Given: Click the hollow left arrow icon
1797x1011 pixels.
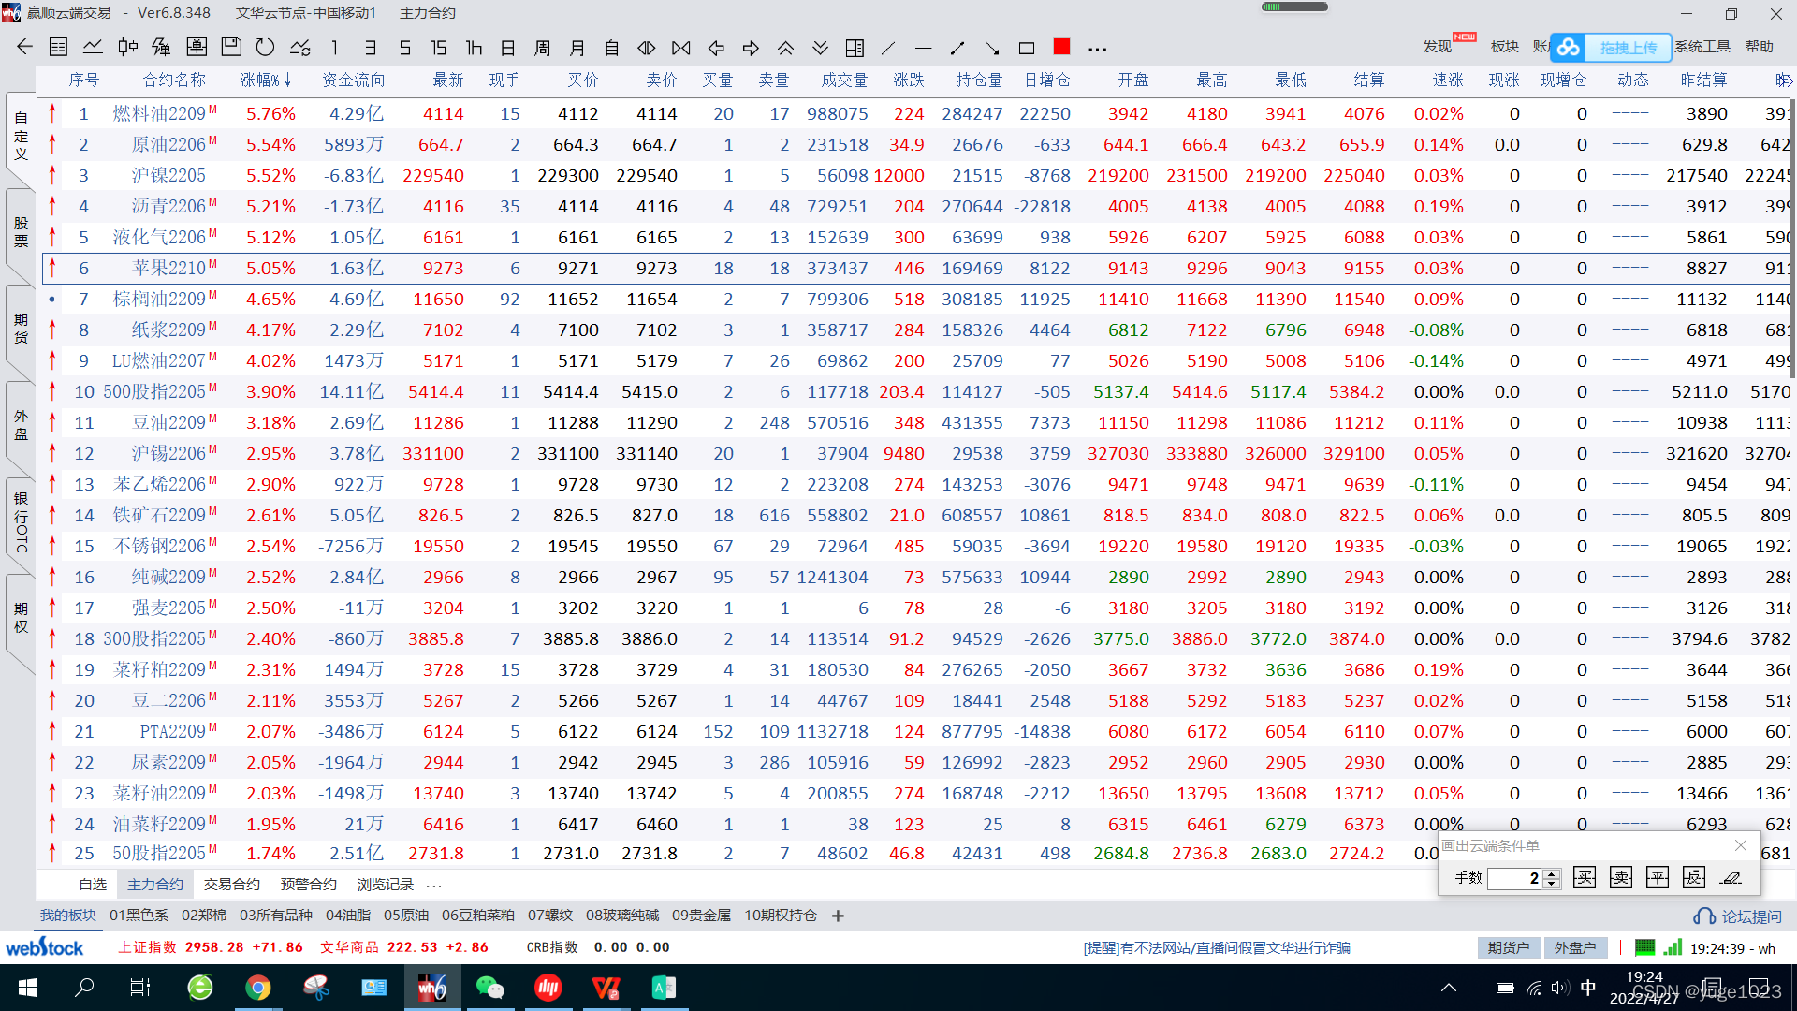Looking at the screenshot, I should [717, 48].
